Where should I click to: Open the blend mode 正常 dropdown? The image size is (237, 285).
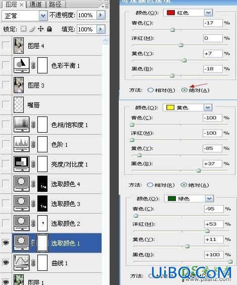coord(43,16)
